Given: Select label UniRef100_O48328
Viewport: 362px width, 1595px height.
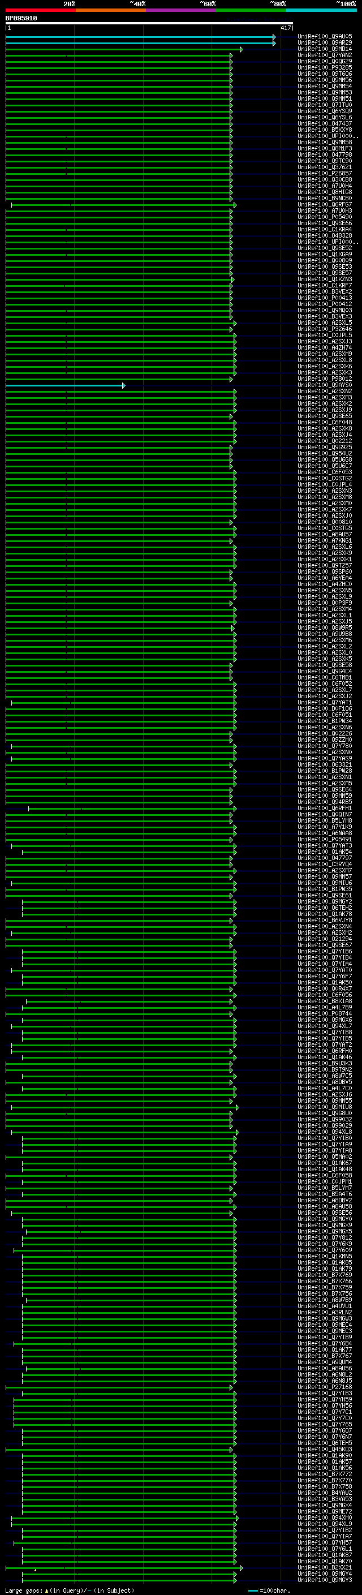Looking at the screenshot, I should 325,235.
